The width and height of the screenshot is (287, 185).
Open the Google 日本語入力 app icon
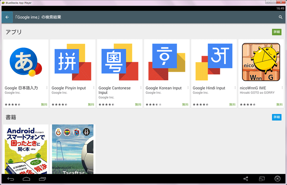[x=26, y=62]
